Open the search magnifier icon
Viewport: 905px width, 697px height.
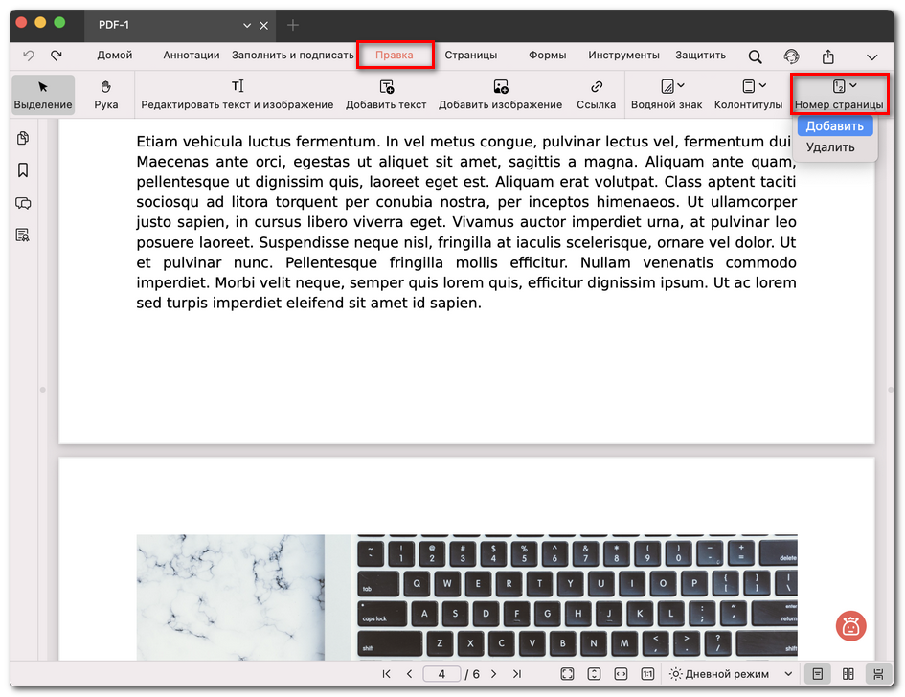pyautogui.click(x=756, y=56)
